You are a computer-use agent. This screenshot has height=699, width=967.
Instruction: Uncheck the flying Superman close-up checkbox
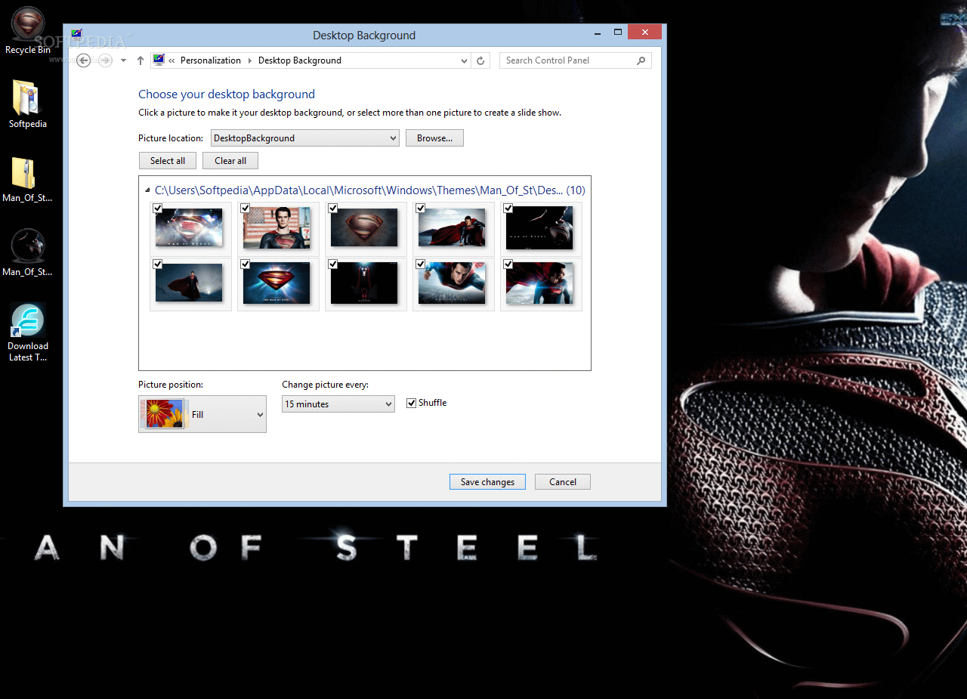(421, 264)
